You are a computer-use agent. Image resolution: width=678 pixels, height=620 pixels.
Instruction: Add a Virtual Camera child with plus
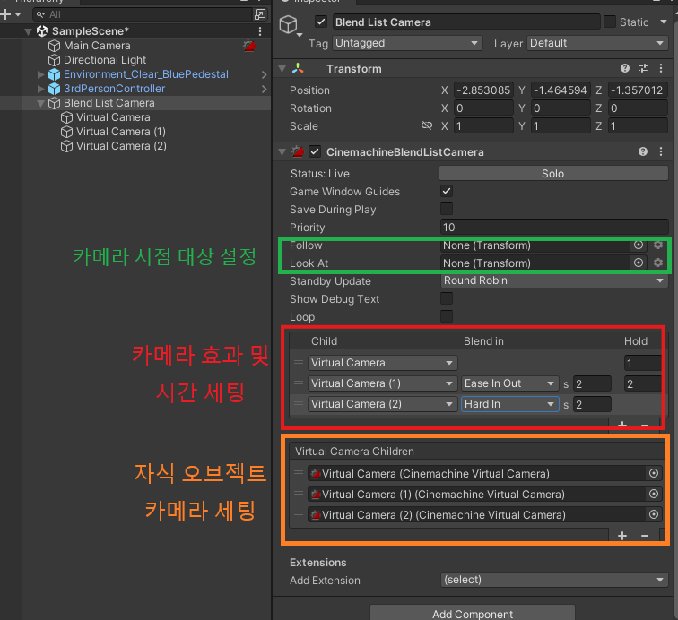coord(622,536)
